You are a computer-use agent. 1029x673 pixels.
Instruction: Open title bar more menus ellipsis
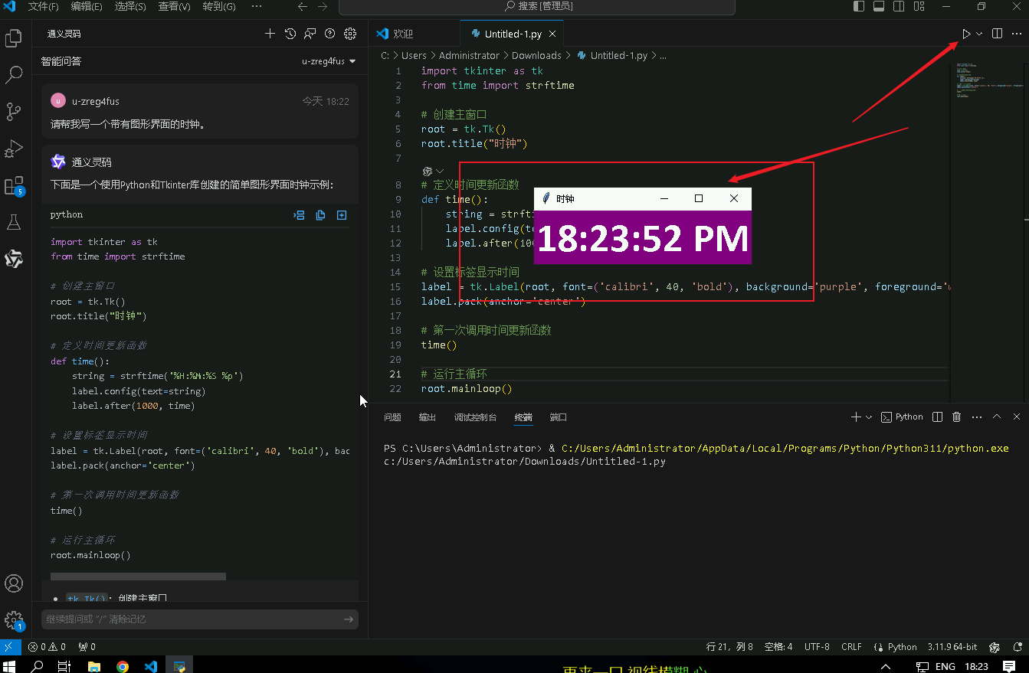tap(256, 6)
